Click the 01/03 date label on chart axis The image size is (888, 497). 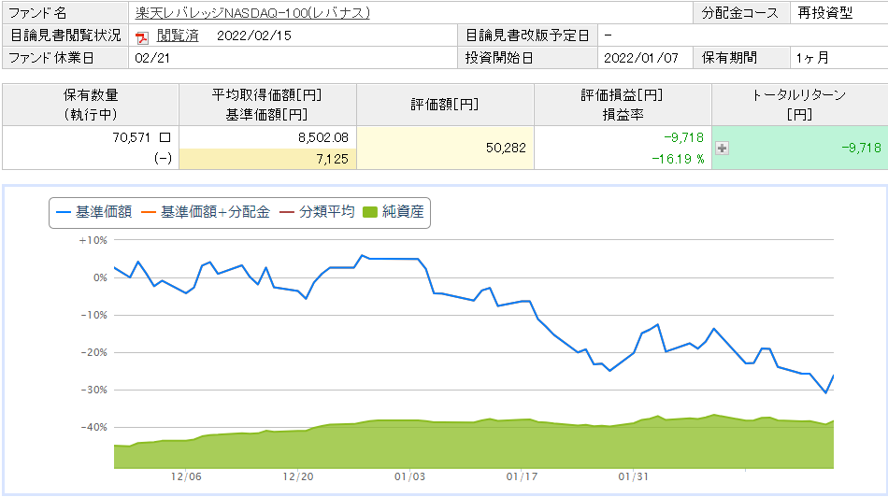point(409,476)
